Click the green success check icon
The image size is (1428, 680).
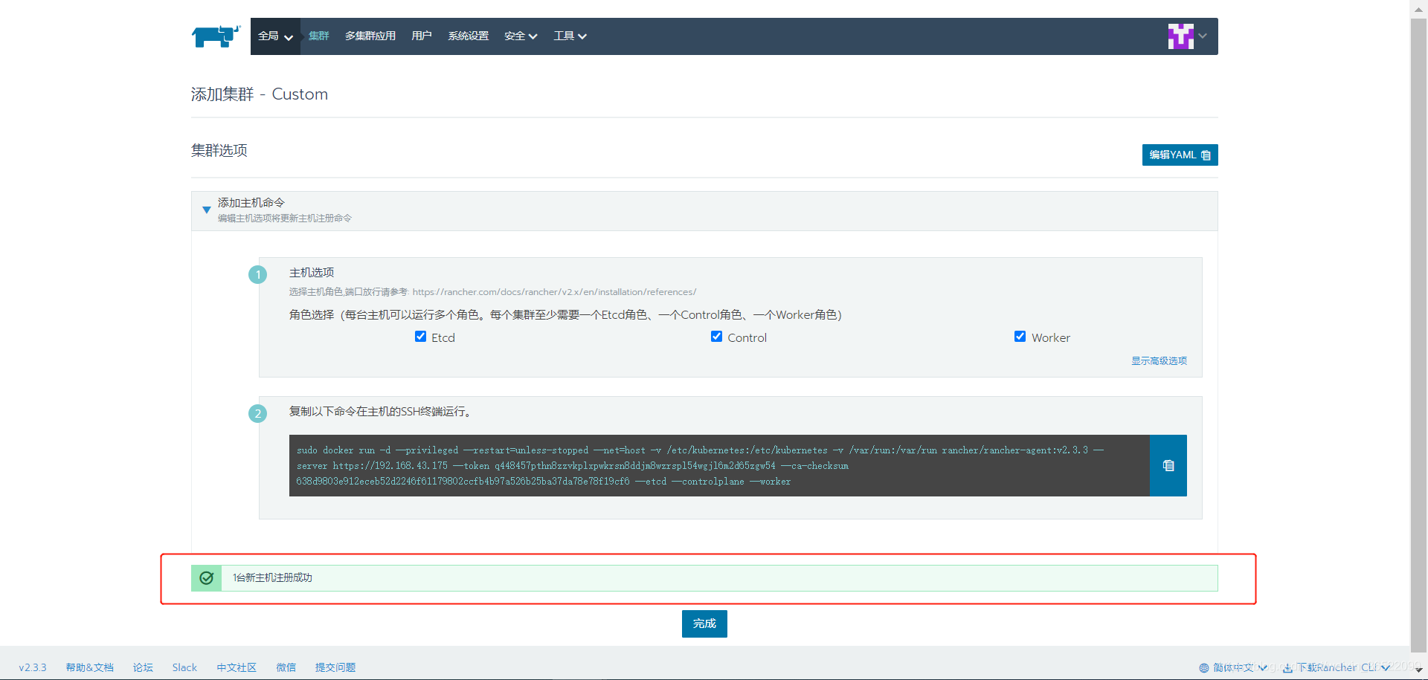click(x=207, y=578)
